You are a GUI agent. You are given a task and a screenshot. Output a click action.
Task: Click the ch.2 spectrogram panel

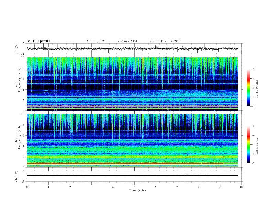point(133,141)
